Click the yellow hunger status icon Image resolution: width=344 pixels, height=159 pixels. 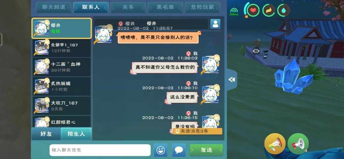pos(268,10)
